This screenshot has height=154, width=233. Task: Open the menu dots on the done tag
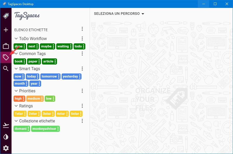tap(24, 46)
